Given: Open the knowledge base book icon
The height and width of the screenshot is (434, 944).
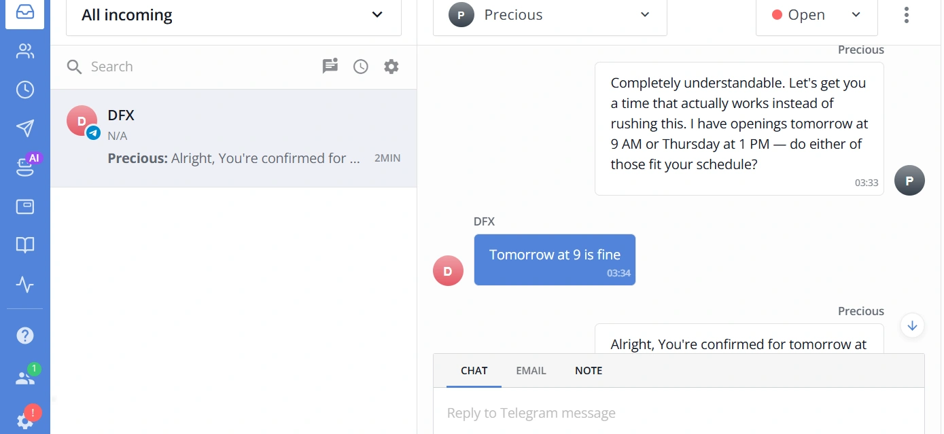Looking at the screenshot, I should click(25, 245).
